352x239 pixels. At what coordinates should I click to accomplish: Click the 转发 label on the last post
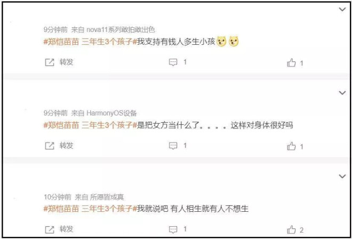click(66, 229)
